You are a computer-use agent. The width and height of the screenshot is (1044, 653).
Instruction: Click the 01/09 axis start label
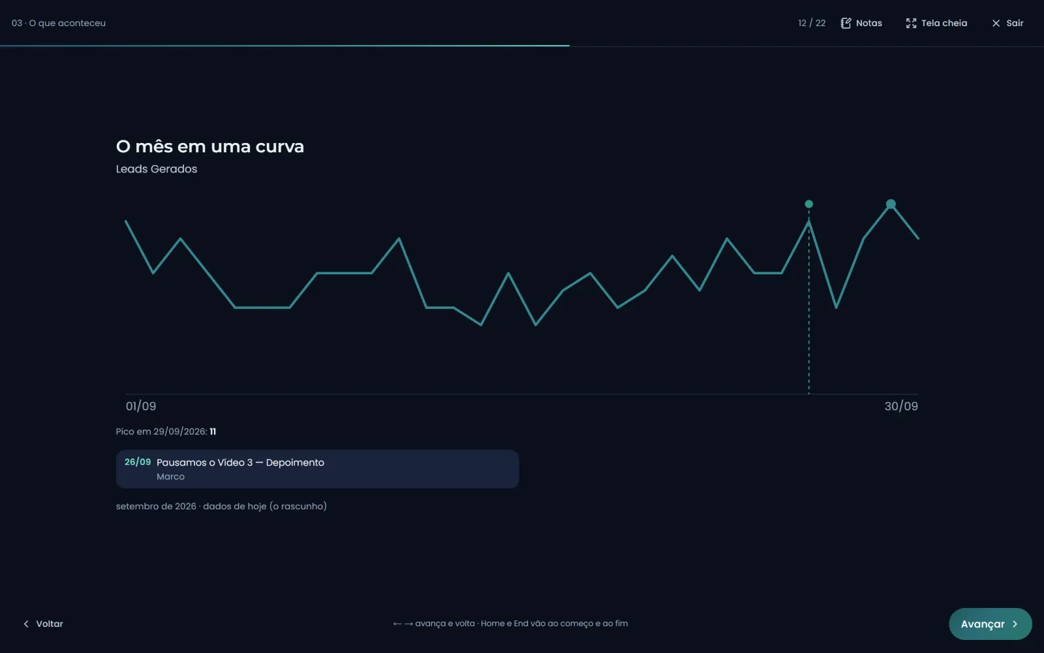tap(141, 406)
